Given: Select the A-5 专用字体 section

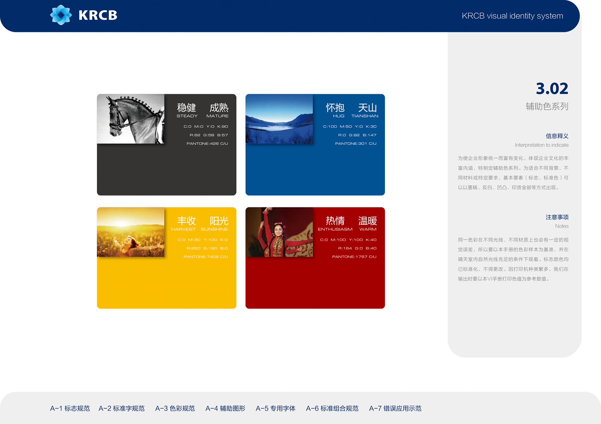Looking at the screenshot, I should pyautogui.click(x=275, y=408).
